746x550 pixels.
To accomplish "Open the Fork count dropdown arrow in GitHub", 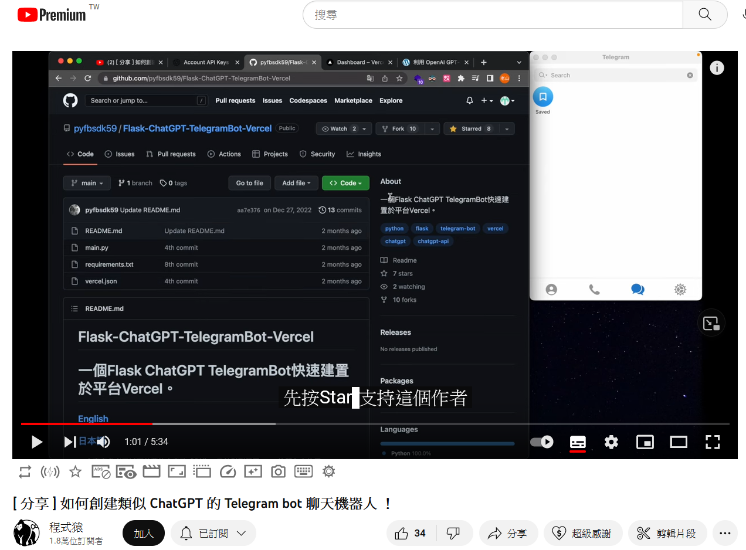I will (432, 128).
